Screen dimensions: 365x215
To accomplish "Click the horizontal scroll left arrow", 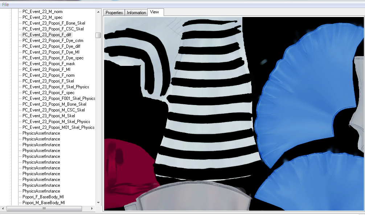I will (x=3, y=208).
